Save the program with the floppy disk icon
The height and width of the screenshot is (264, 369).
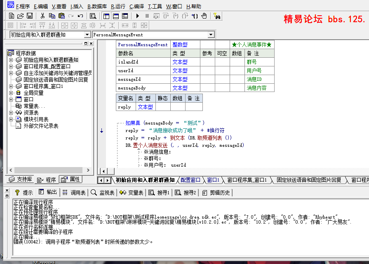tap(30, 16)
